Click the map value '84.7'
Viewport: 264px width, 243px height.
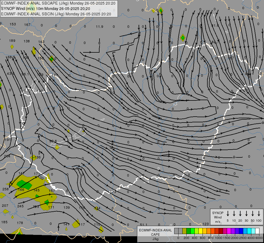point(215,42)
